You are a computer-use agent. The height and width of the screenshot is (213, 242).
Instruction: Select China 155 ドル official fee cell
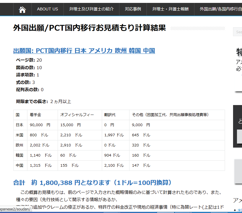click(80, 166)
